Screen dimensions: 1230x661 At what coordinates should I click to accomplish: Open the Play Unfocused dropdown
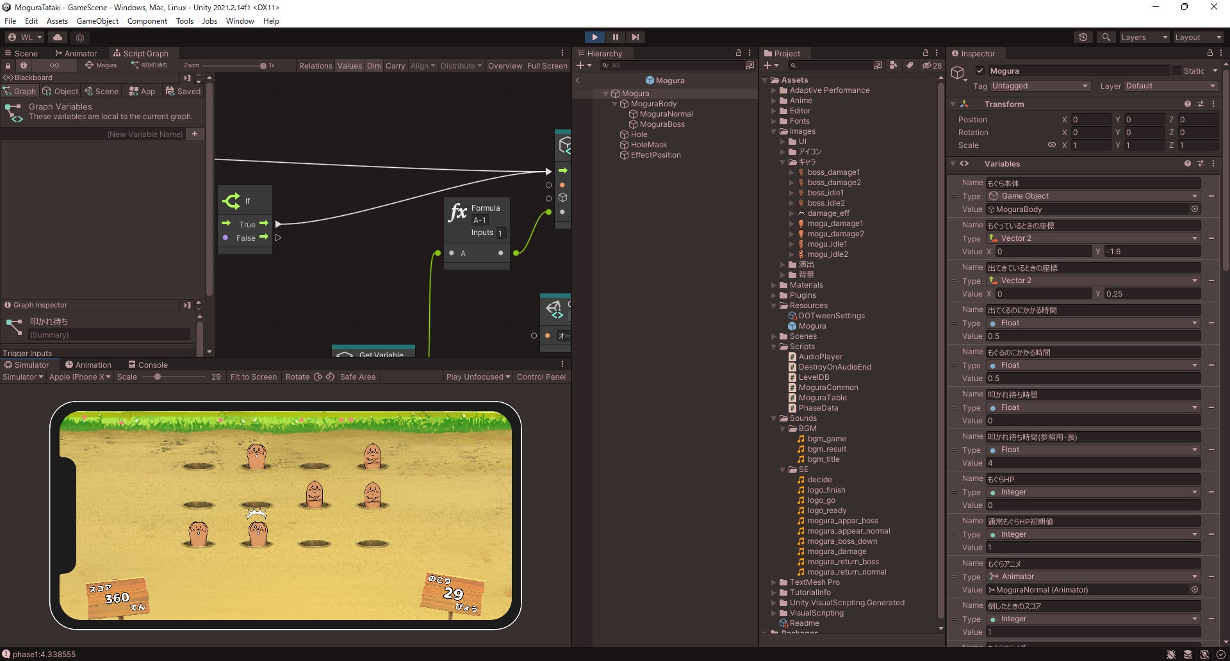(478, 377)
